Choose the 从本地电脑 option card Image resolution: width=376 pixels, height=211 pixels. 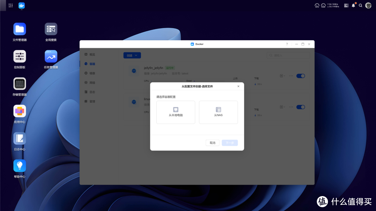coord(176,112)
